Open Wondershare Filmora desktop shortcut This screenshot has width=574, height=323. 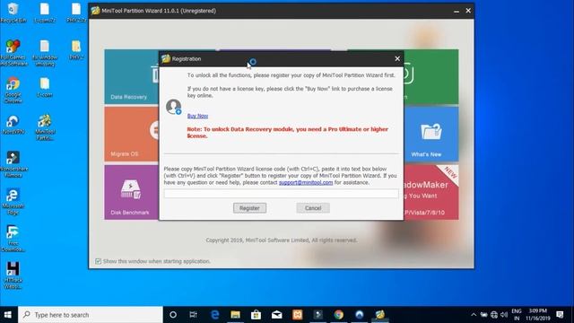(13, 164)
